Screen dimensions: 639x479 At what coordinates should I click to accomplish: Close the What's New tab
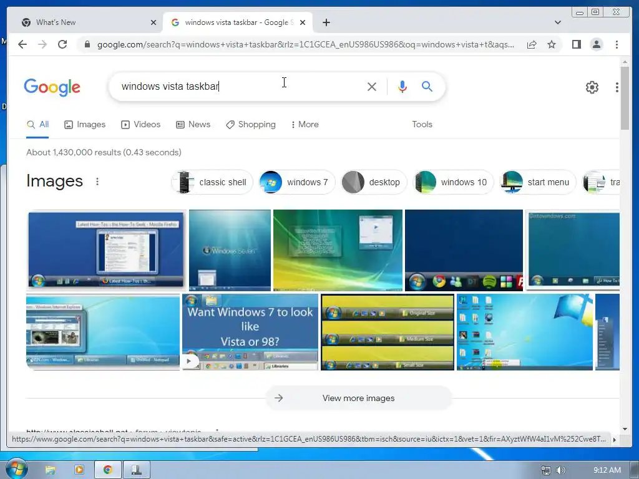154,22
